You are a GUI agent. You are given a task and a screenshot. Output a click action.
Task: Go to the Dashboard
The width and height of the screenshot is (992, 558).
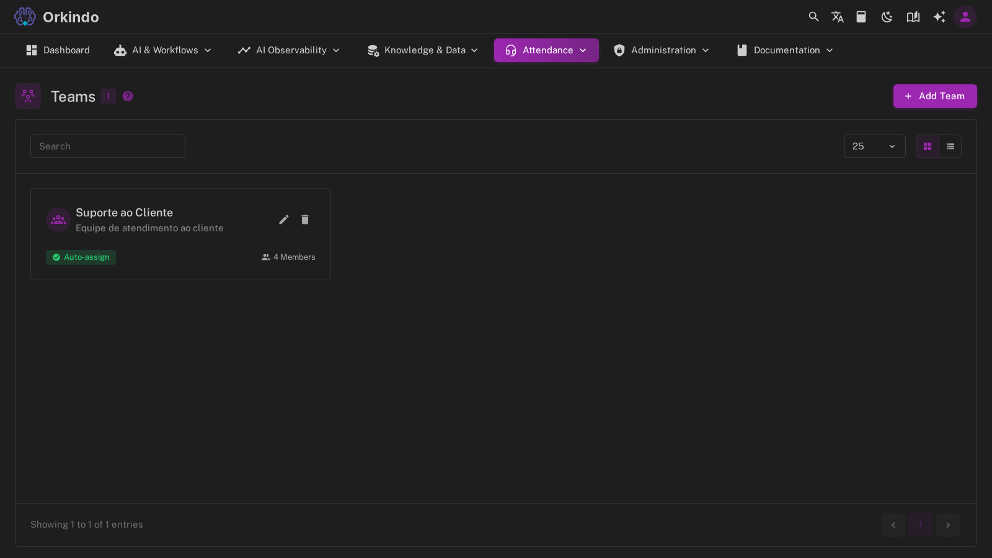pos(58,50)
